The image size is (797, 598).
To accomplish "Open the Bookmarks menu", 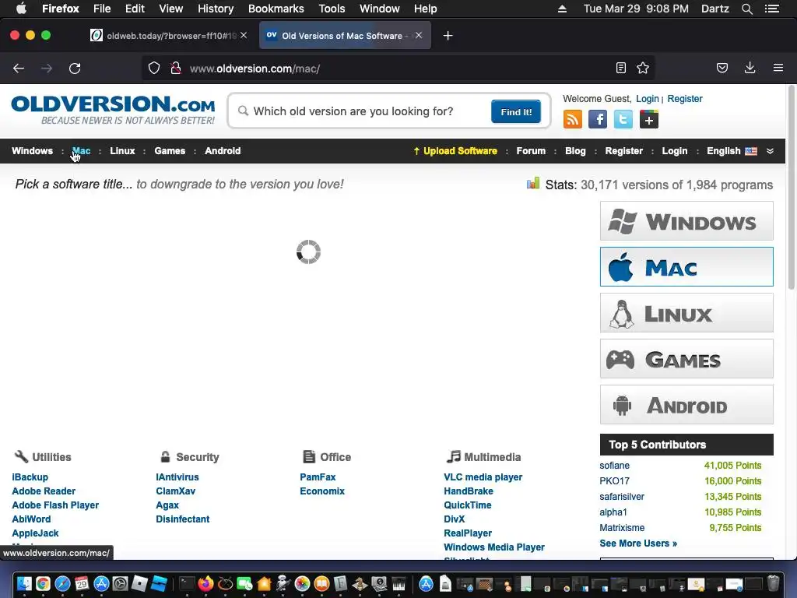I will (276, 9).
